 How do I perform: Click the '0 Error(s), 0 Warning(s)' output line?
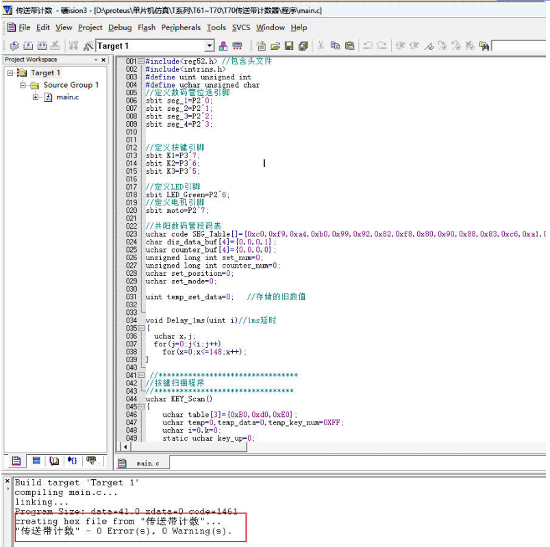point(123,531)
